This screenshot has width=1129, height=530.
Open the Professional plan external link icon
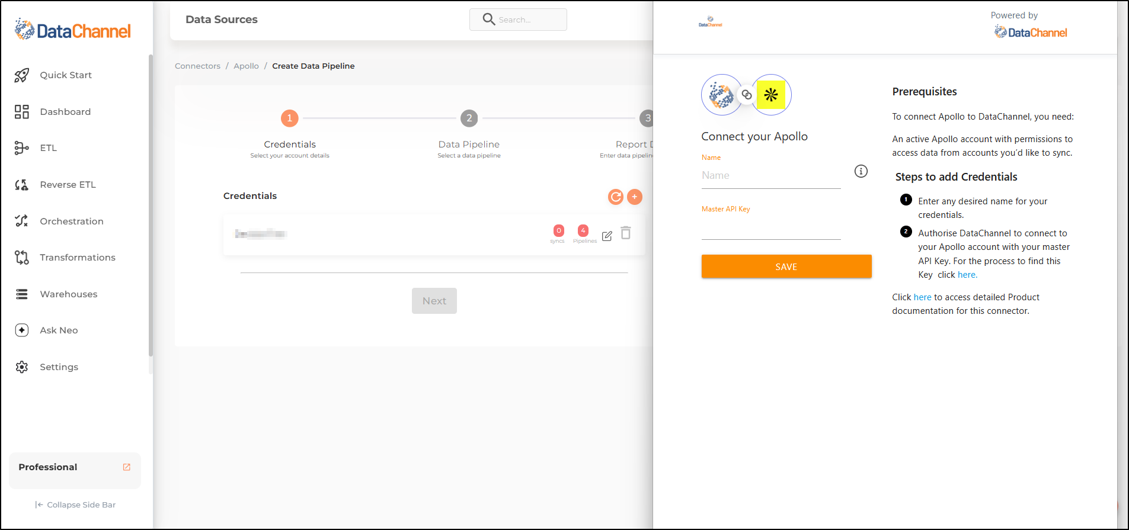127,467
